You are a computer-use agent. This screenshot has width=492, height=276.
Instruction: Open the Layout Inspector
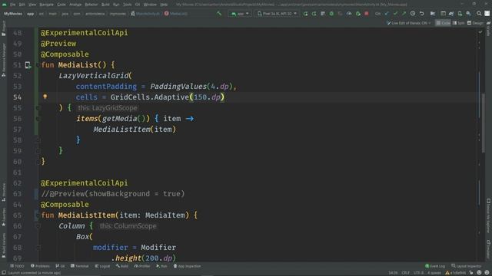point(467,266)
